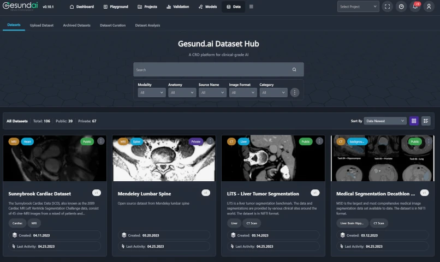The width and height of the screenshot is (440, 262).
Task: Click Heart anatomy badge on Sunnybrook thumbnail
Action: tap(27, 142)
